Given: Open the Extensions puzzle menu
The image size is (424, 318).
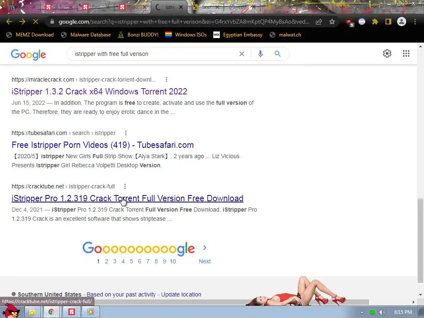Looking at the screenshot, I should pyautogui.click(x=375, y=22).
